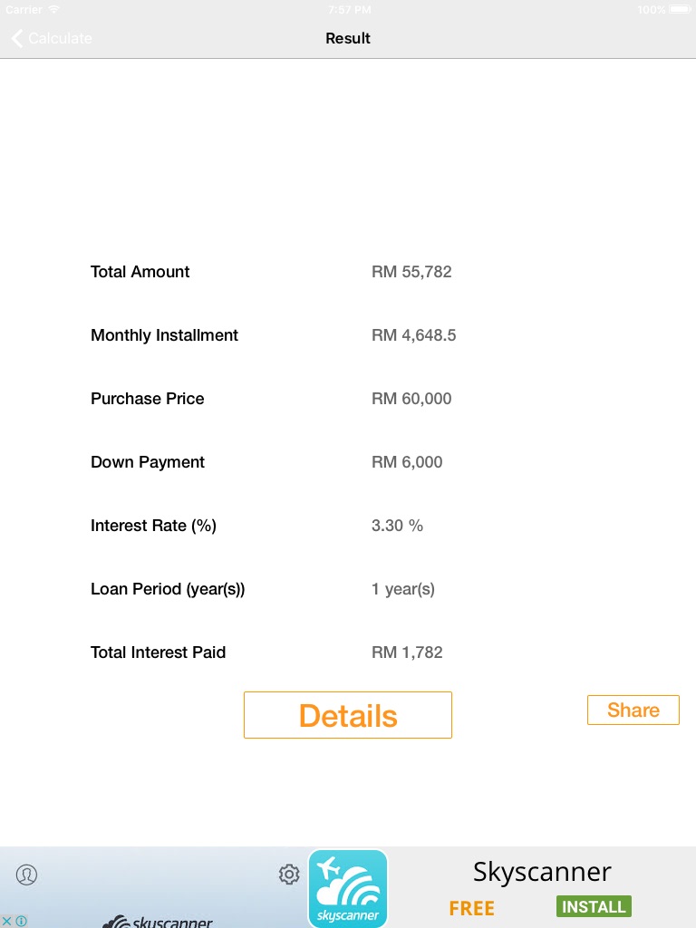Select the Monthly Installment value

coord(413,335)
